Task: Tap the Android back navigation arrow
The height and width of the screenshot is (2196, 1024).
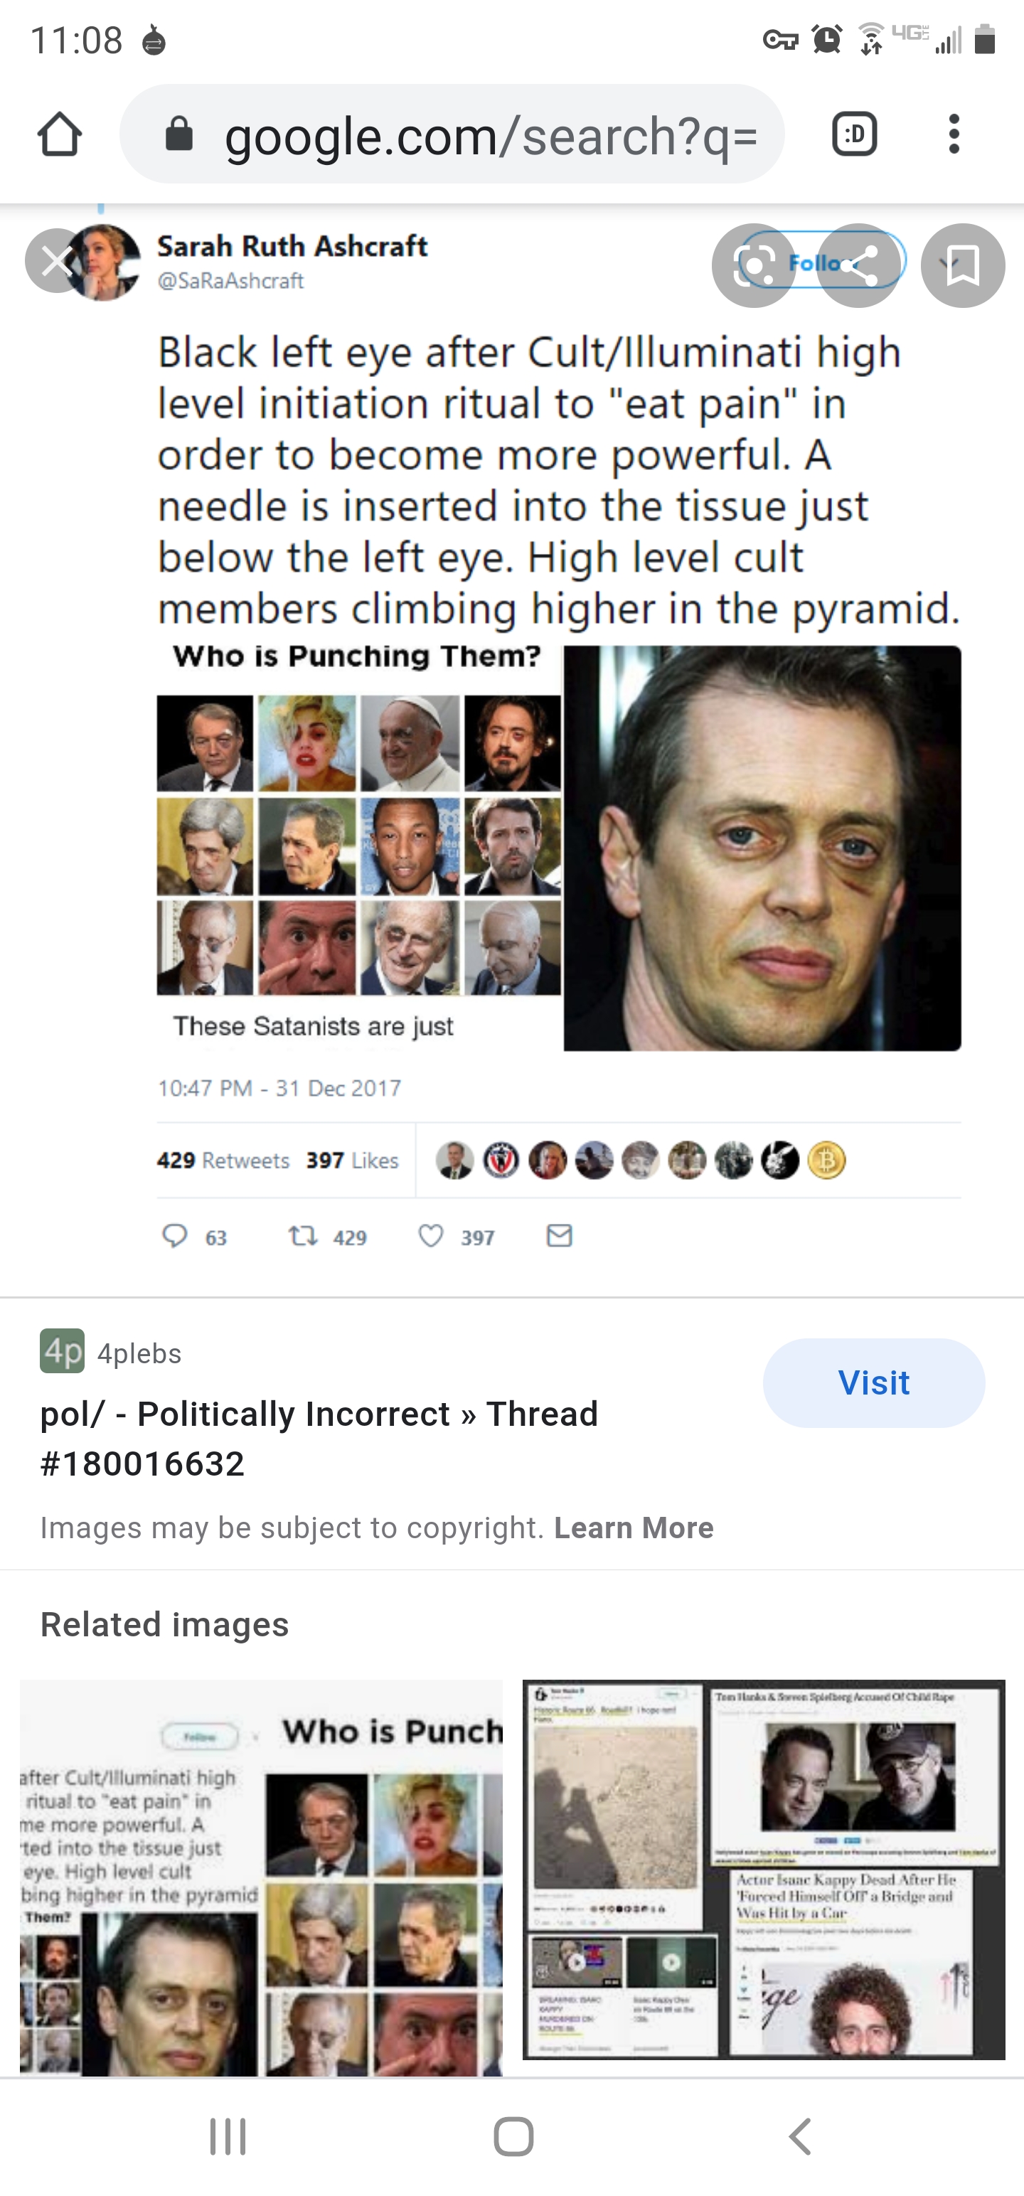Action: tap(799, 2136)
